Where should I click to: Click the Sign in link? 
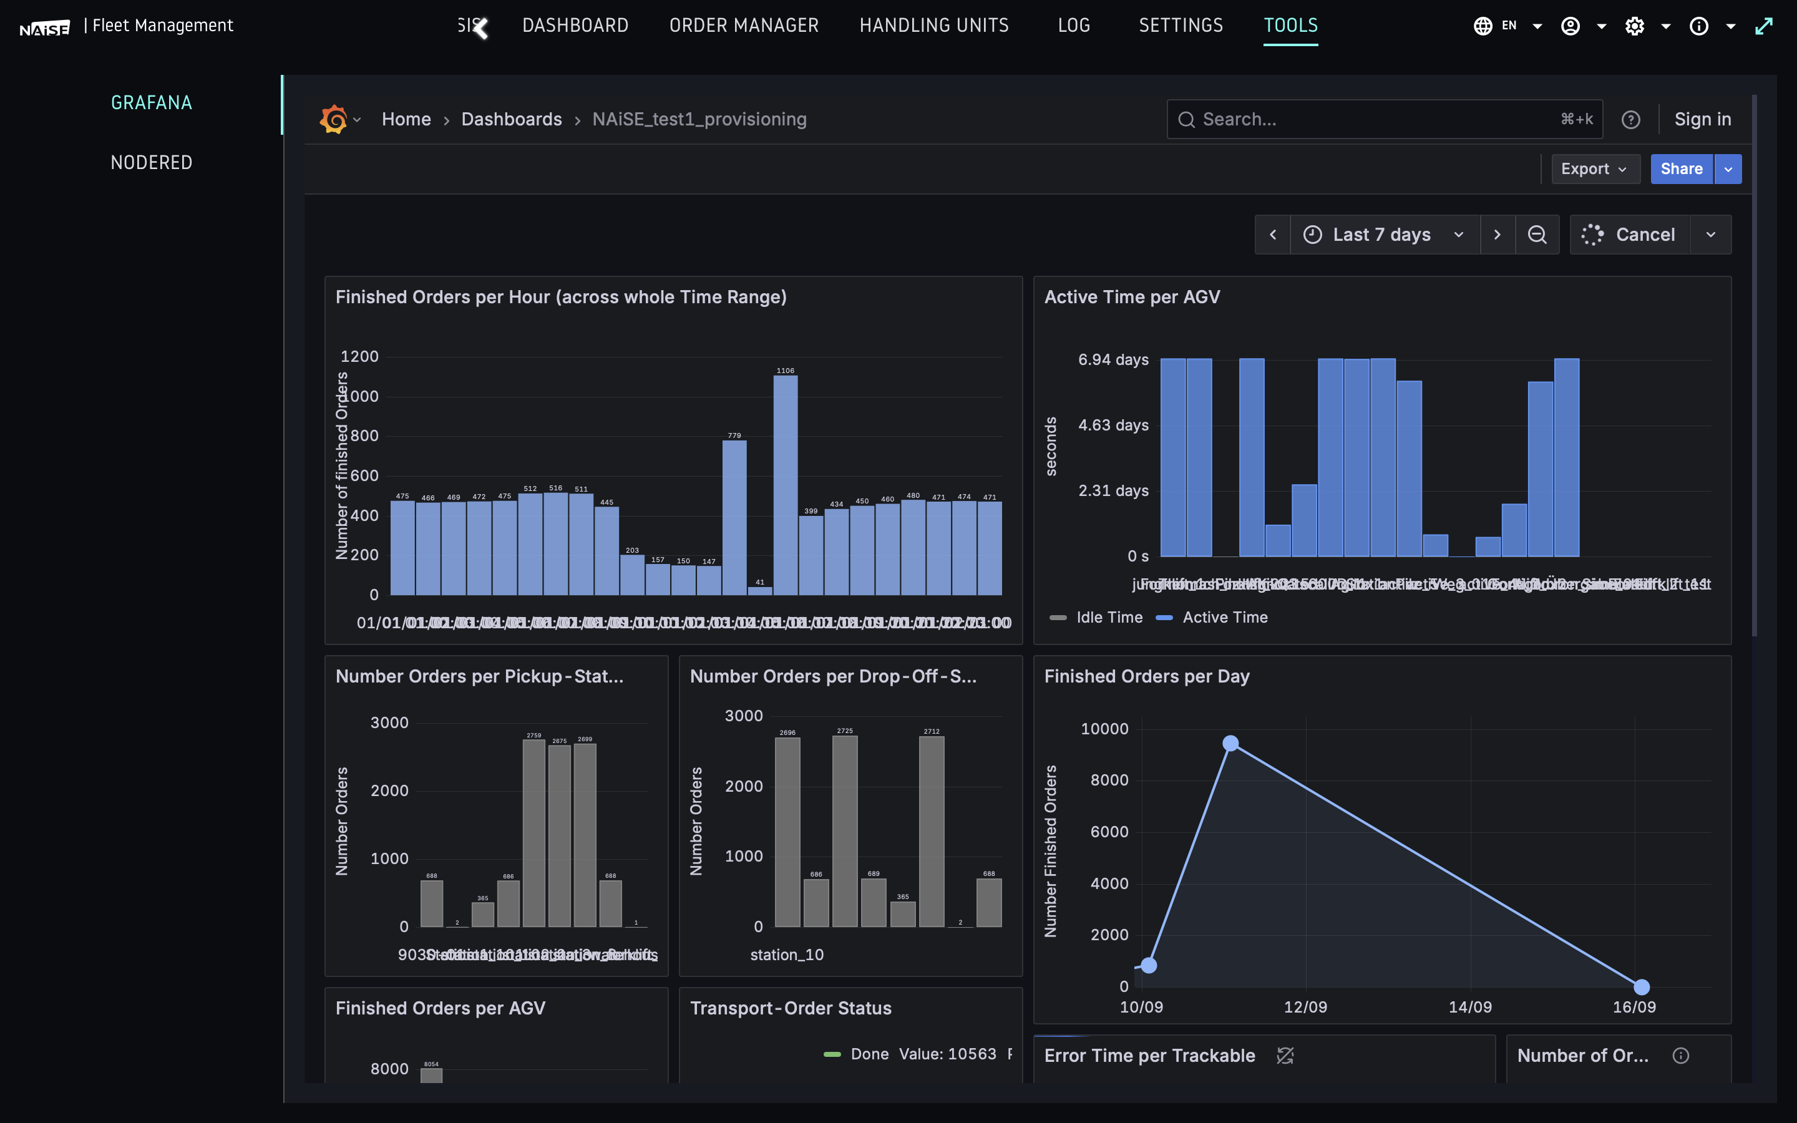(x=1703, y=119)
